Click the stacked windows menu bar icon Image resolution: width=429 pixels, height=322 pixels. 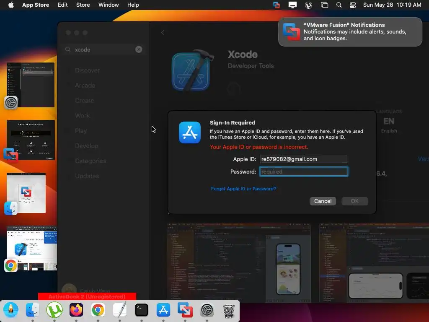tap(325, 5)
